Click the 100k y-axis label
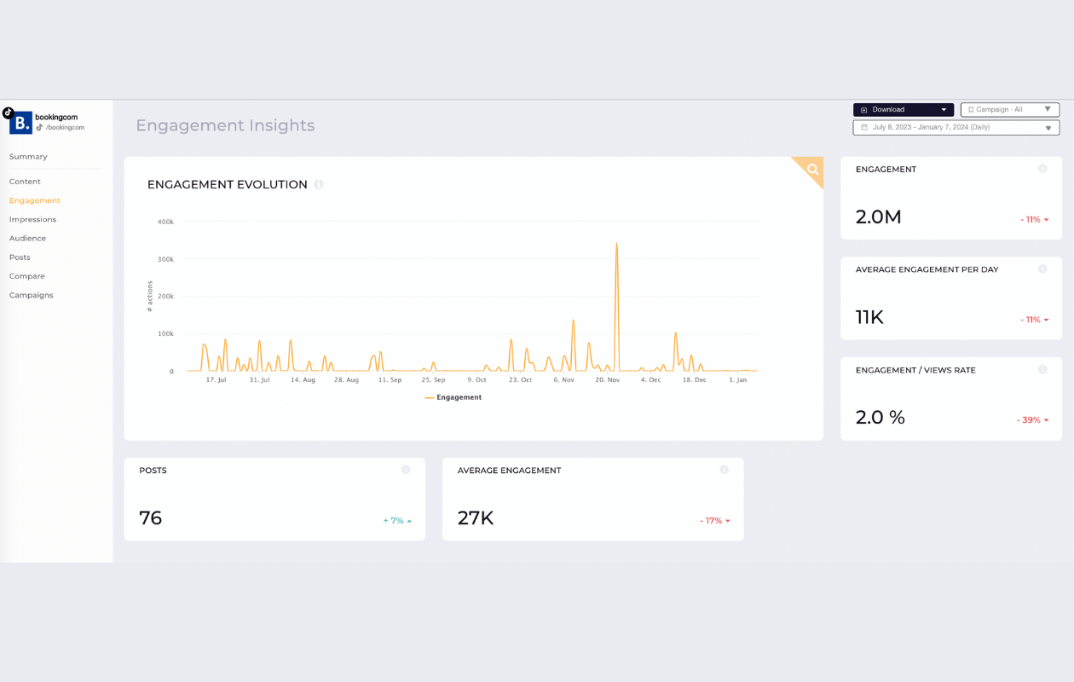Viewport: 1074px width, 682px height. point(165,334)
